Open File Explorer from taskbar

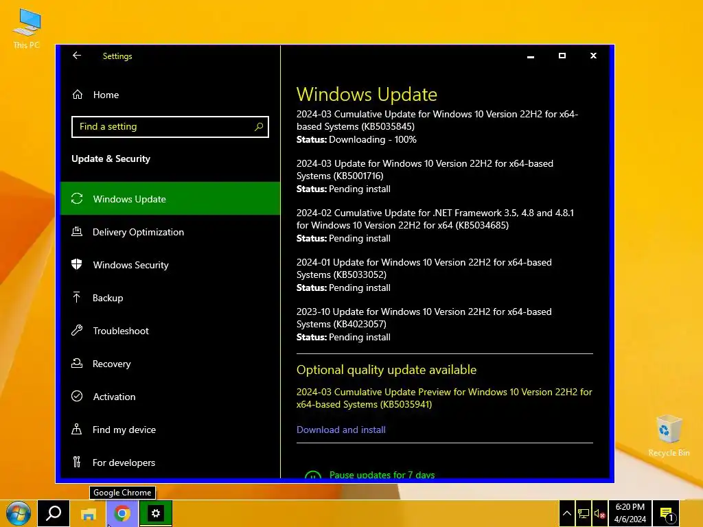point(89,513)
